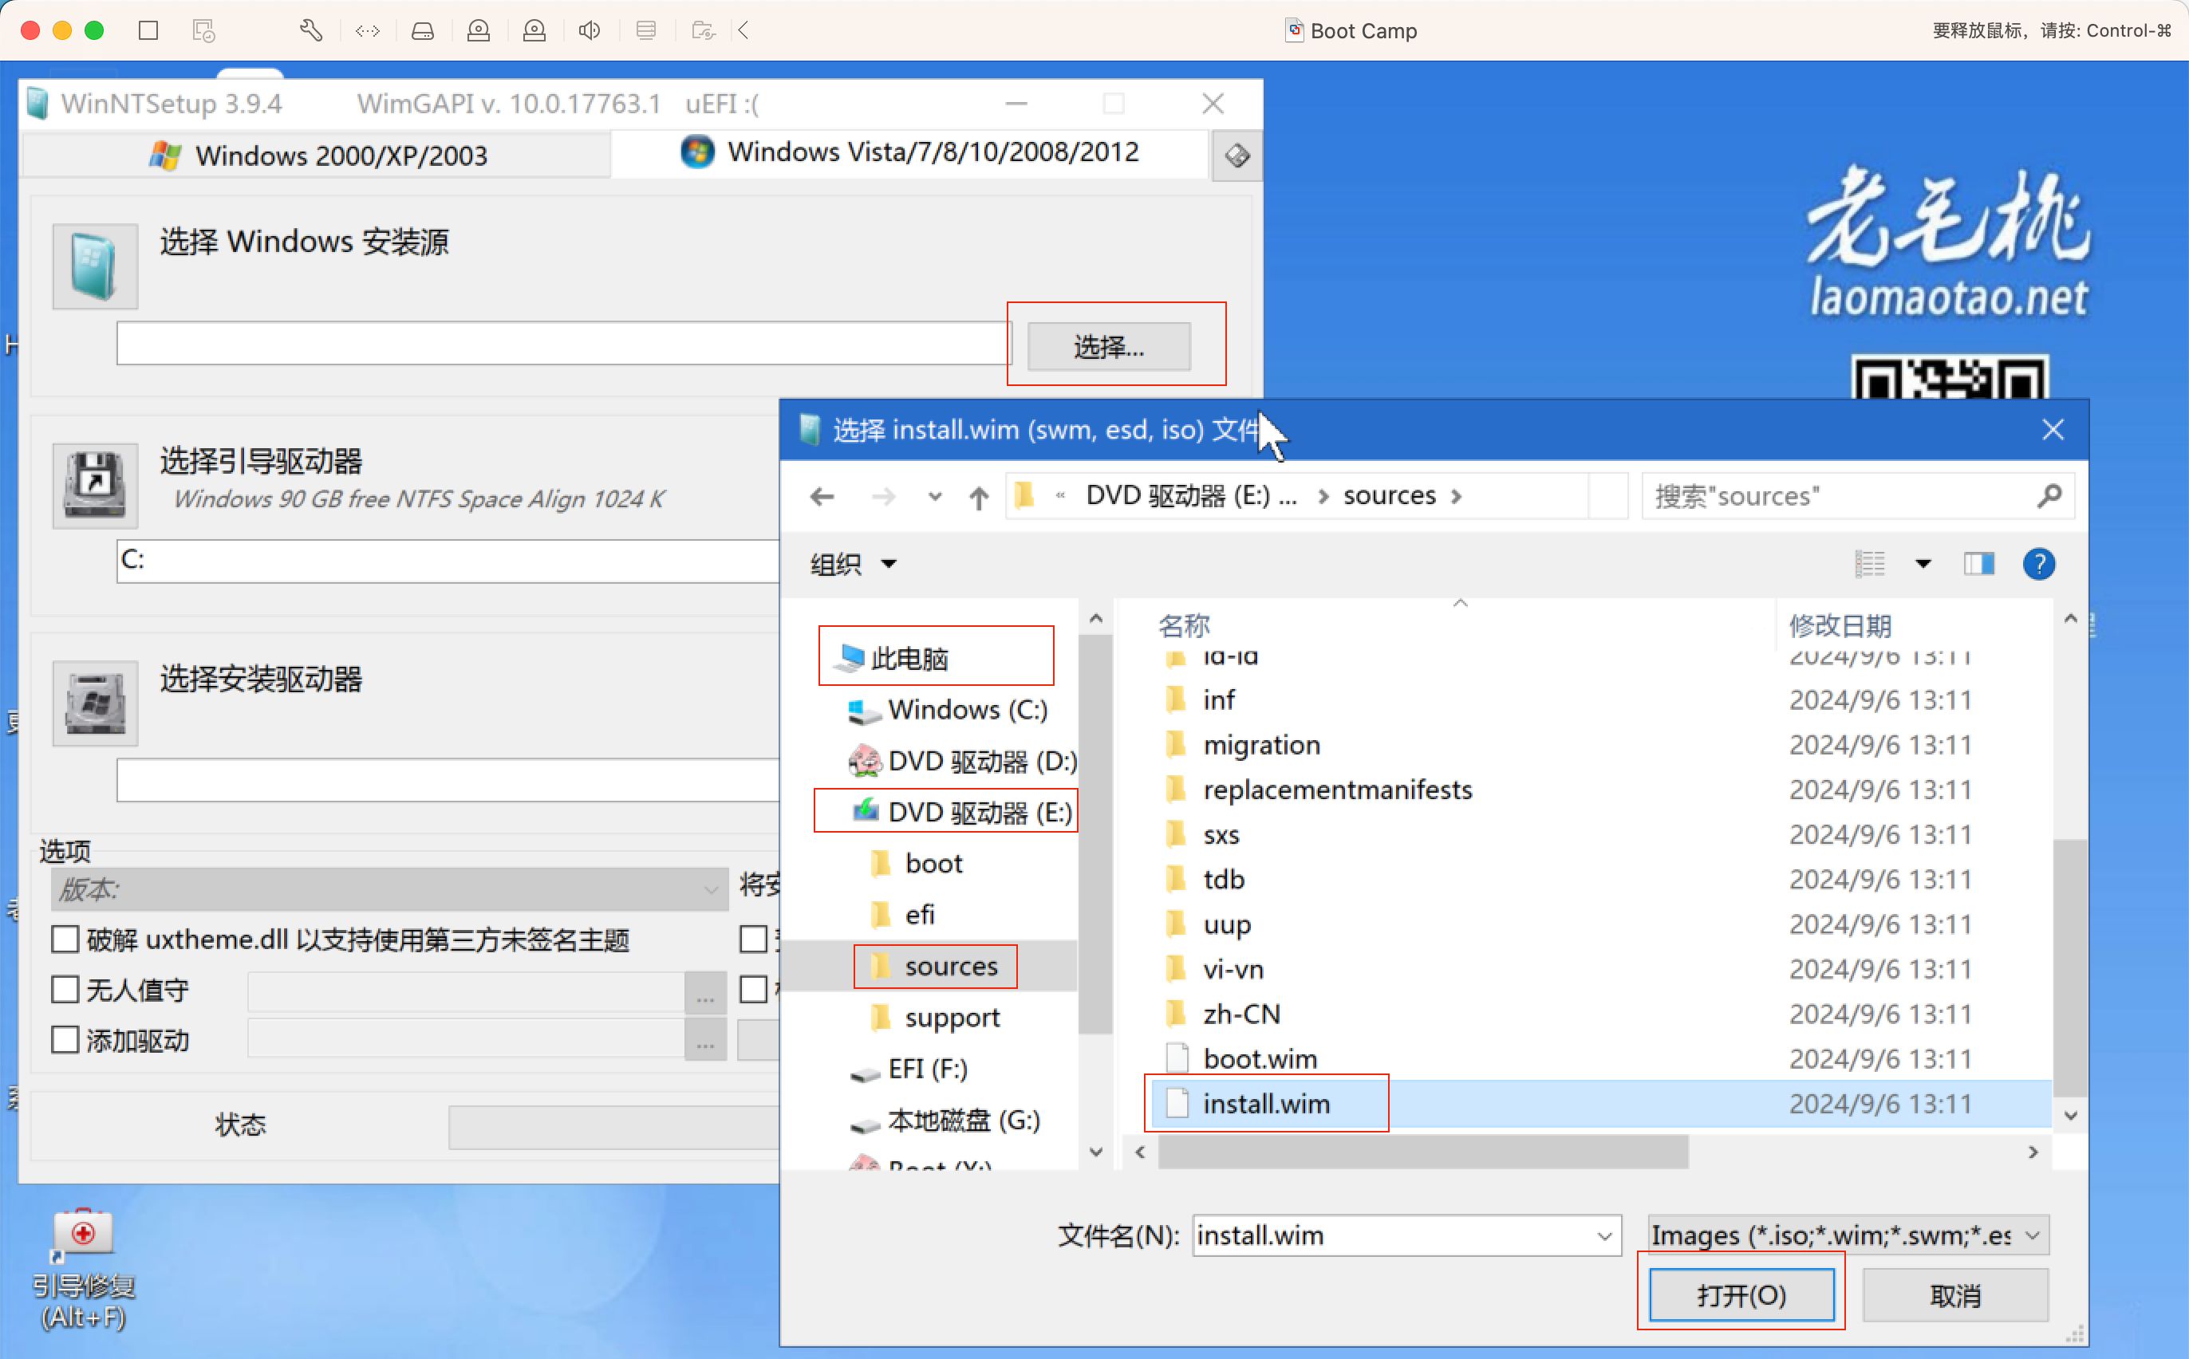This screenshot has width=2189, height=1359.
Task: Click the shared folder icon in VM toolbar
Action: (x=703, y=30)
